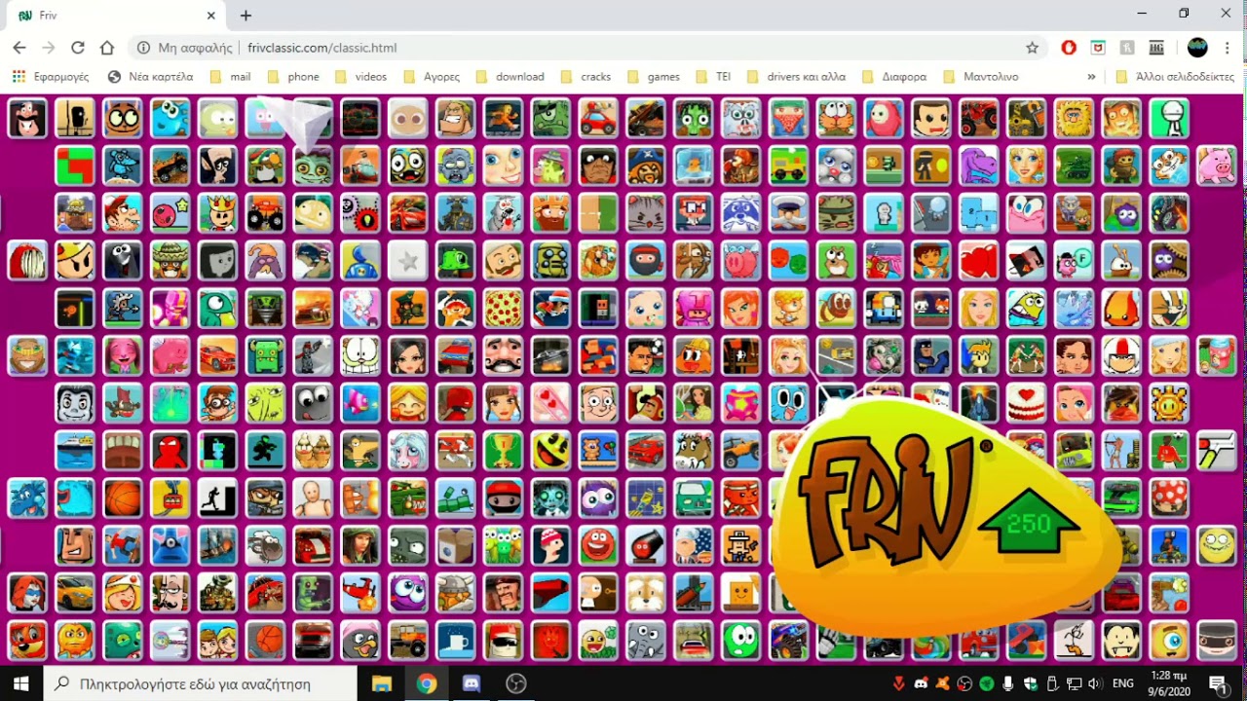Open Discord from the taskbar
This screenshot has width=1247, height=701.
(472, 683)
